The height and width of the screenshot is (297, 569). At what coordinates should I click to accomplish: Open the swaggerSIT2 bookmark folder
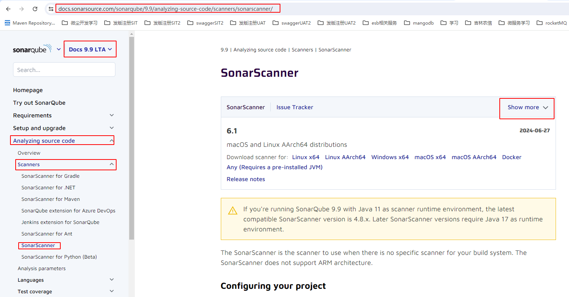pos(205,23)
